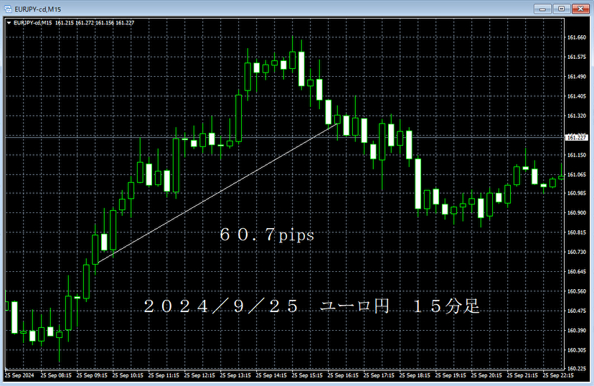
Task: Open the triangle dropdown beside EURJPY-cd,M15 header
Action: click(x=9, y=23)
